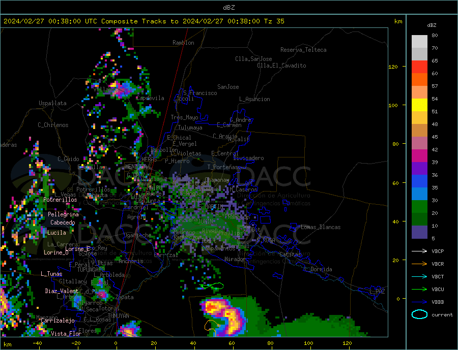Click the 'Uspallata' place label
458x350 pixels.
click(52, 103)
